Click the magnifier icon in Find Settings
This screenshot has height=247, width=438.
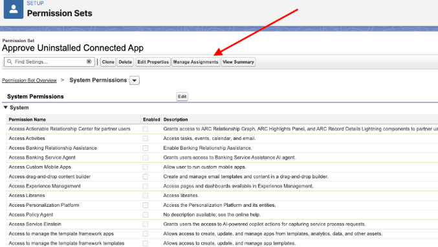pos(10,62)
